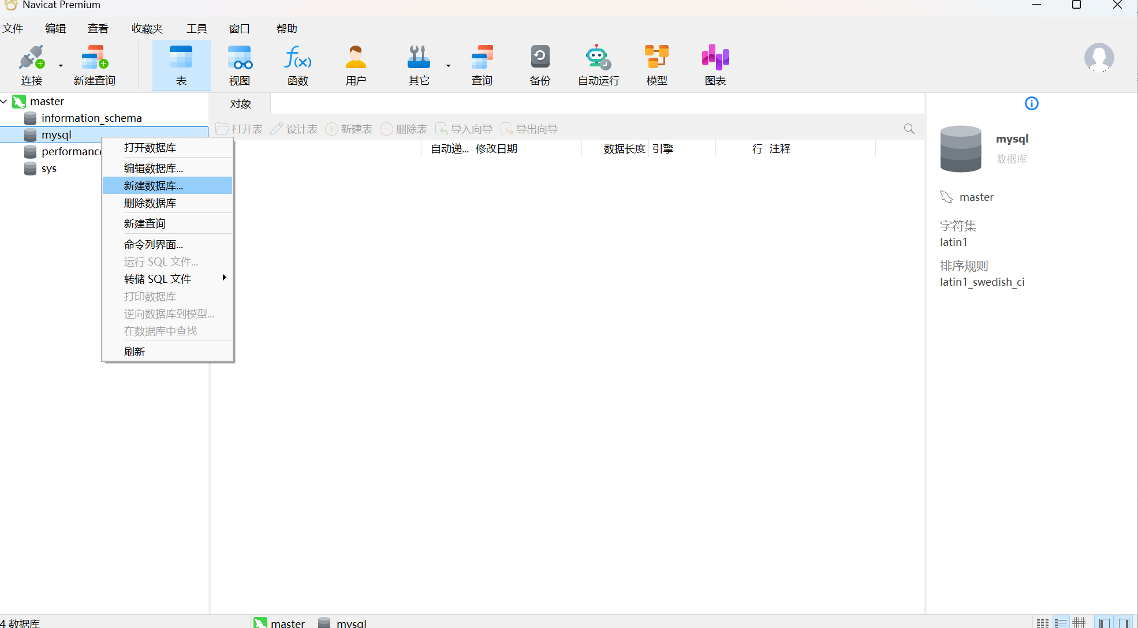This screenshot has height=628, width=1138.
Task: Click Refresh in the context menu
Action: (x=135, y=352)
